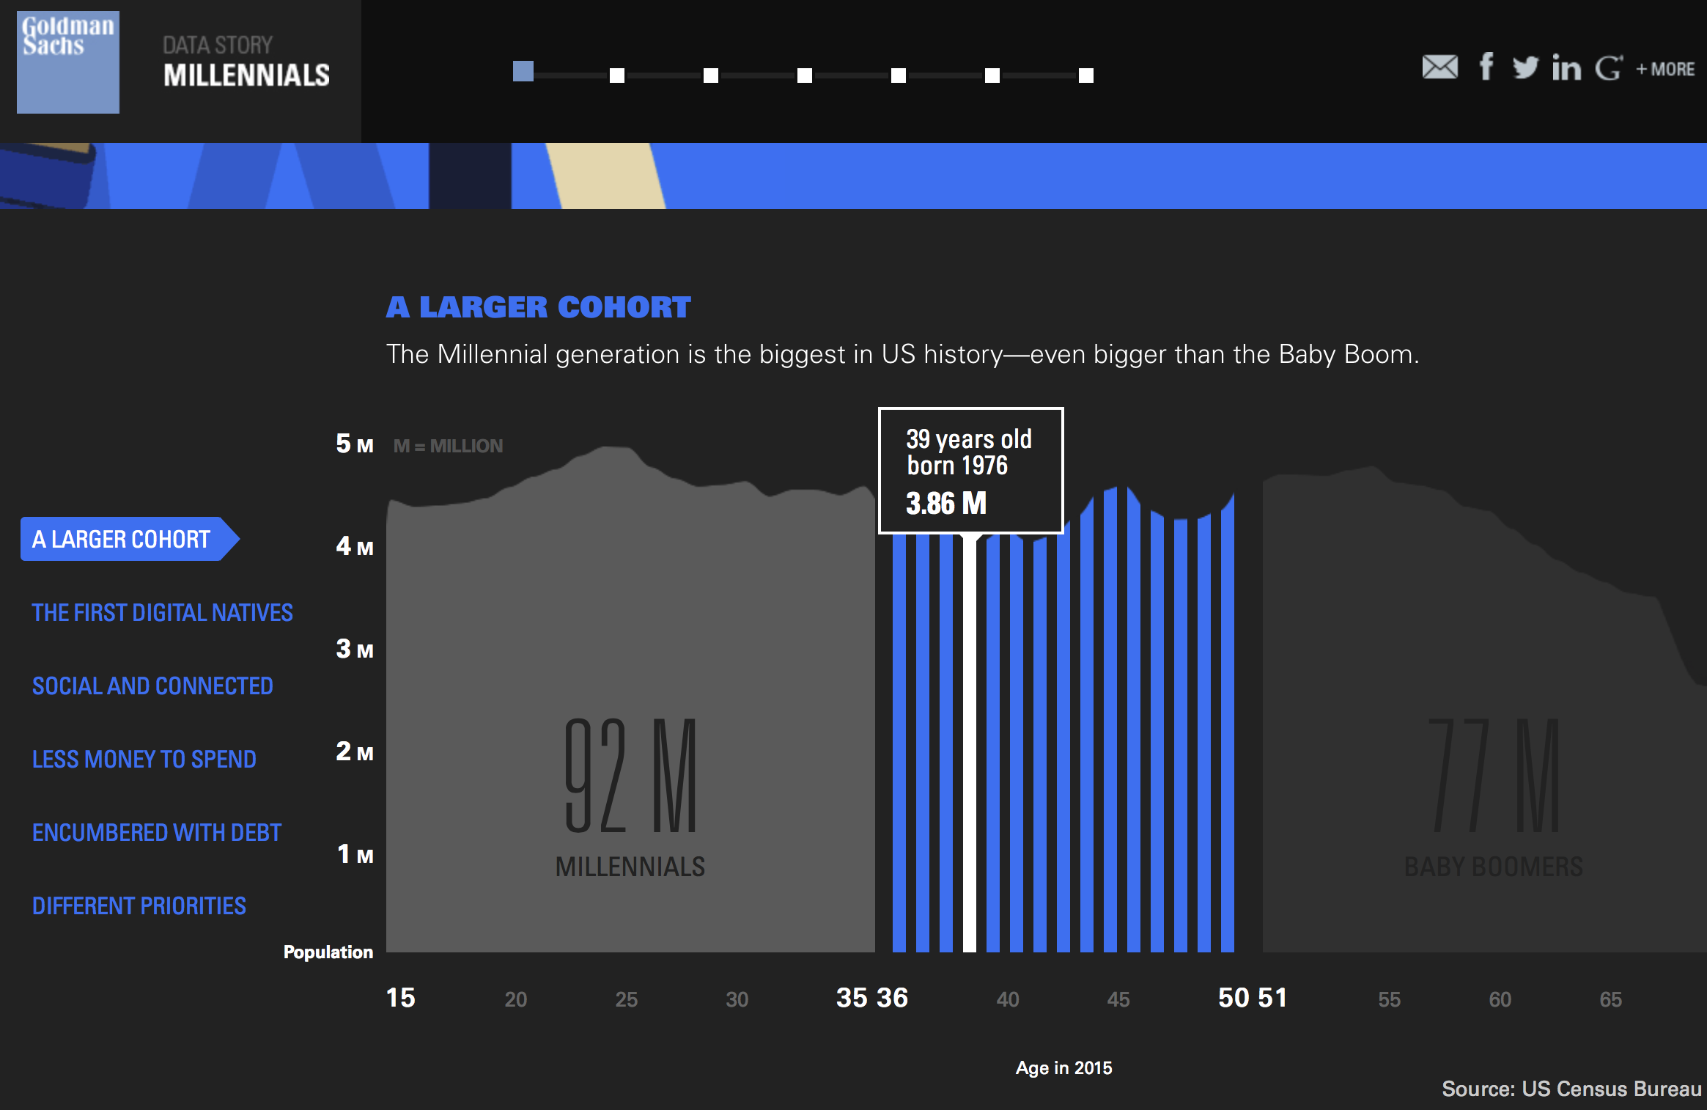Image resolution: width=1707 pixels, height=1110 pixels.
Task: Open ENCUMBERED WITH DEBT section
Action: click(x=157, y=832)
